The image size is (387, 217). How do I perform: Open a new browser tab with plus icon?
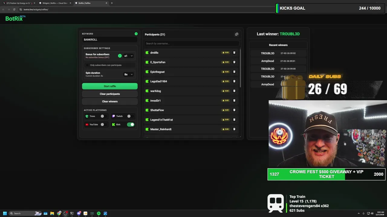(x=112, y=3)
